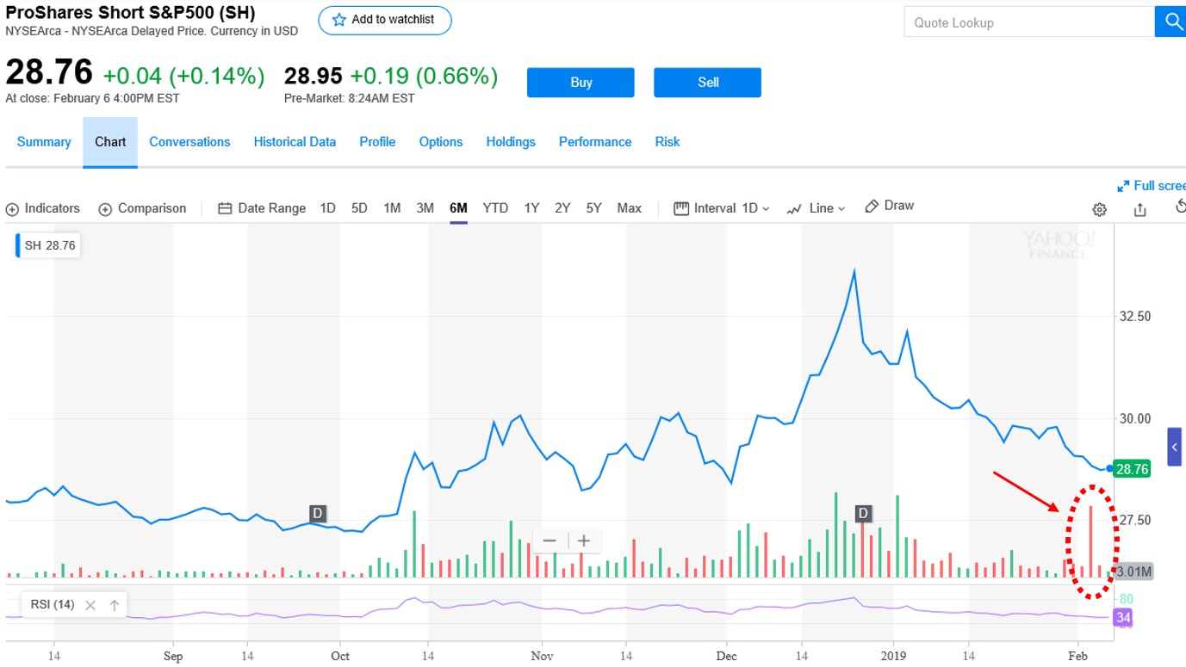
Task: Click the Buy button
Action: coord(581,83)
